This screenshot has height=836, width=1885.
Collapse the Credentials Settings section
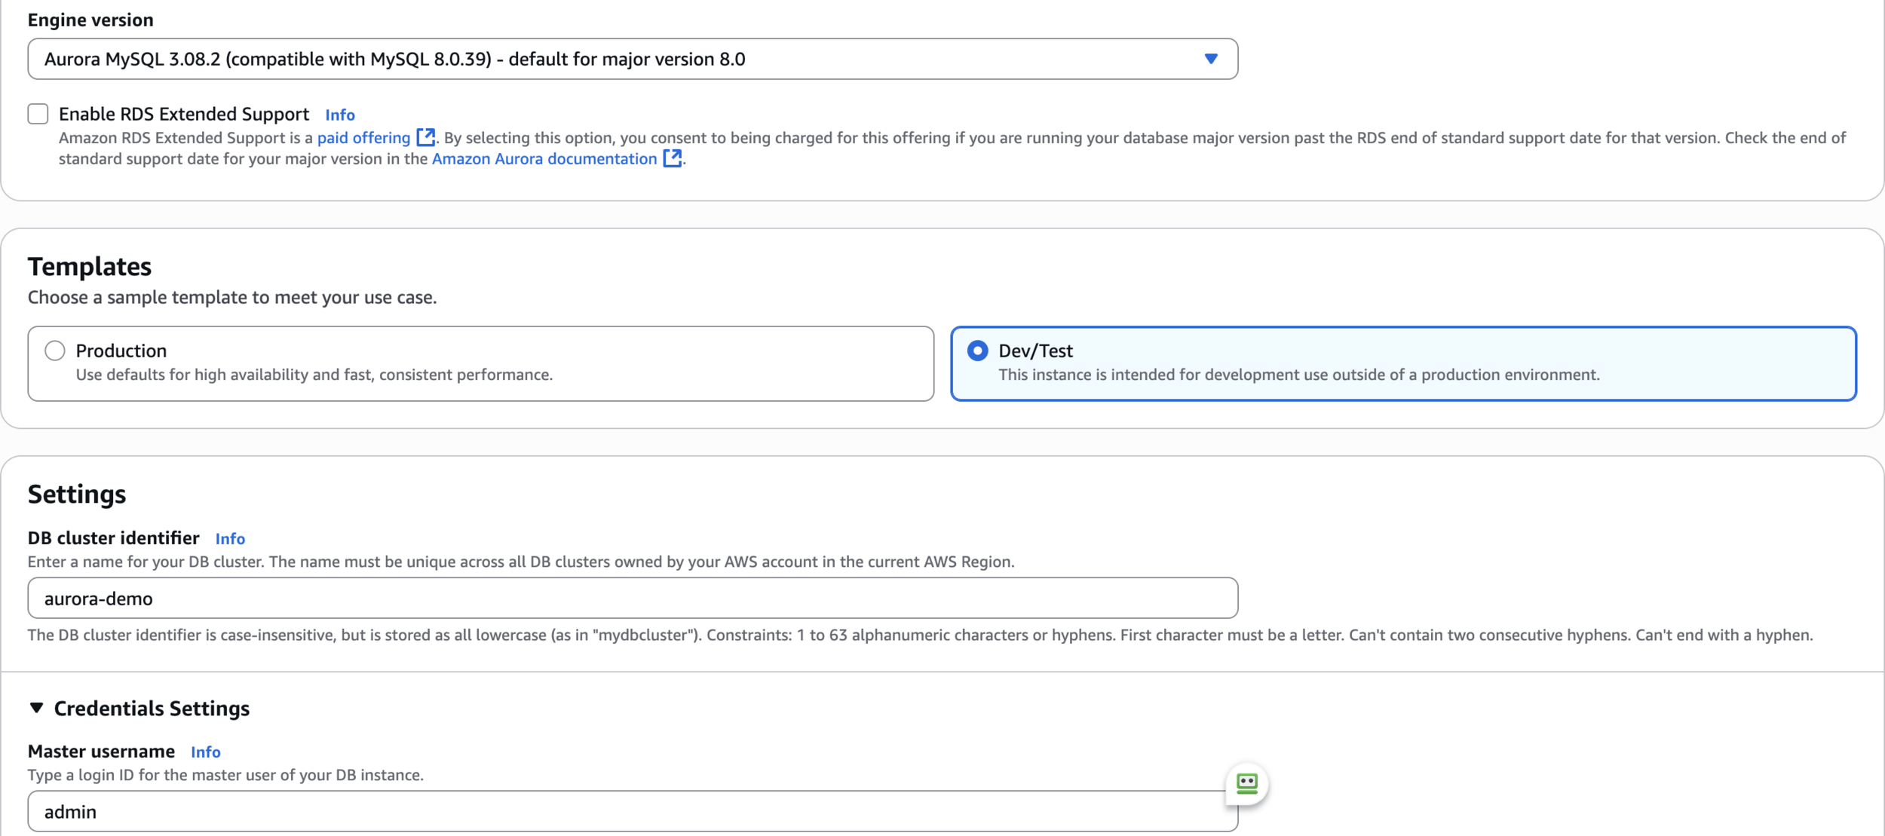[36, 708]
